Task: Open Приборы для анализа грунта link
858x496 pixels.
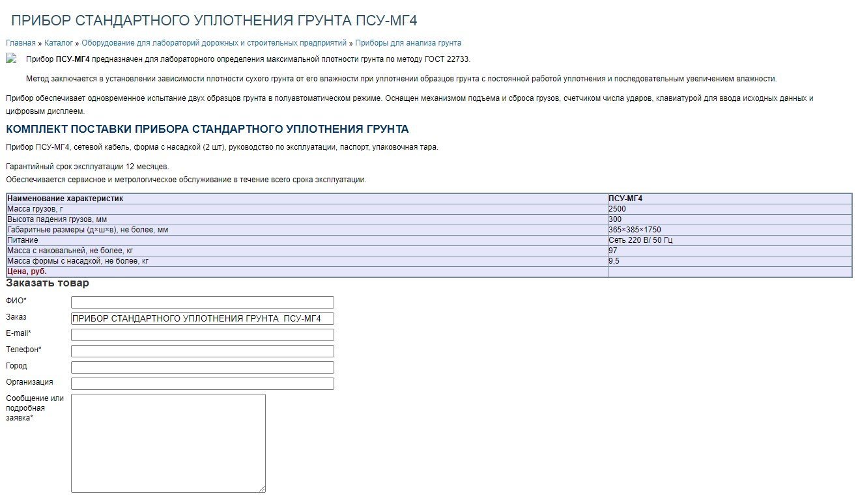Action: click(408, 43)
